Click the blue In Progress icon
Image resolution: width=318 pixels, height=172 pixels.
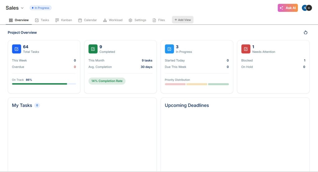pyautogui.click(x=169, y=49)
